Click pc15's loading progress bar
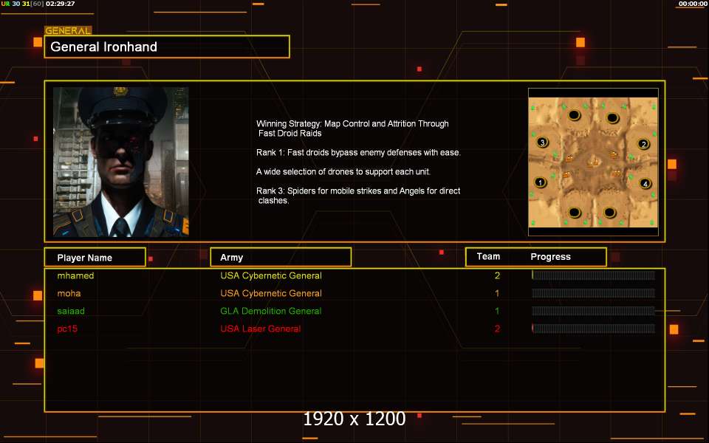The image size is (709, 443). (593, 328)
